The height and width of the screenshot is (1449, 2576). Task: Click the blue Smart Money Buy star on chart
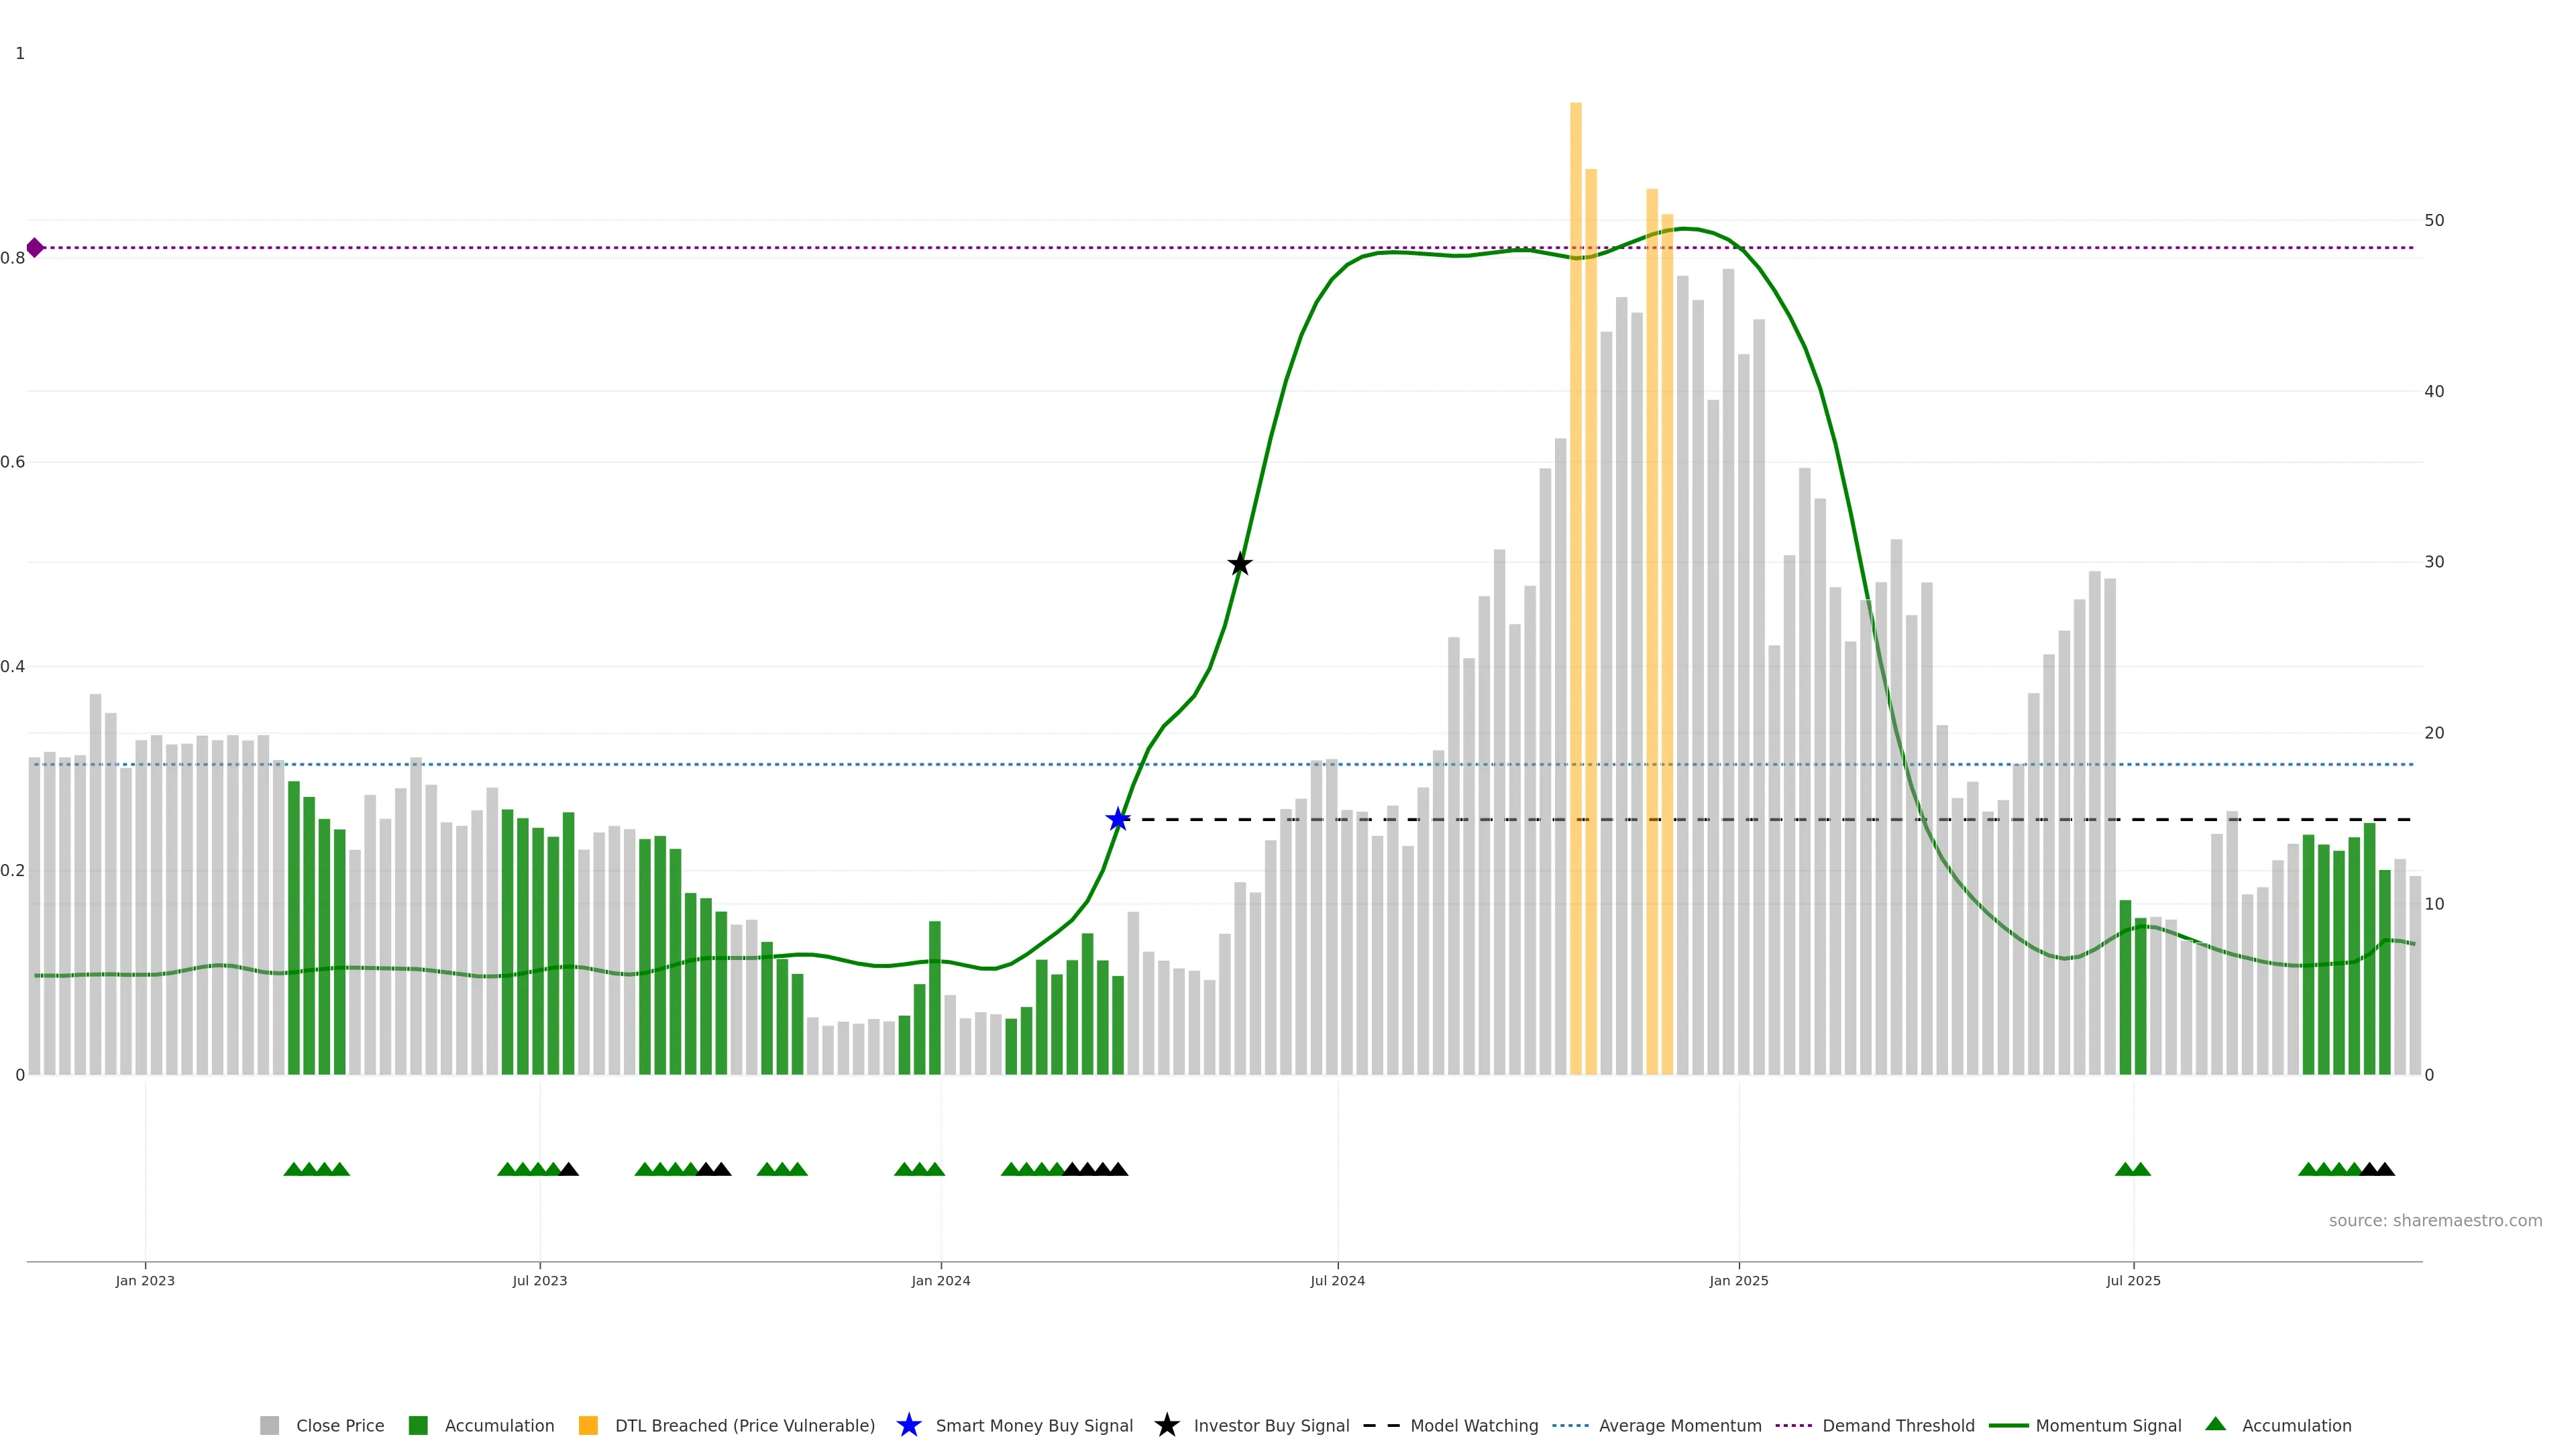pyautogui.click(x=1118, y=819)
